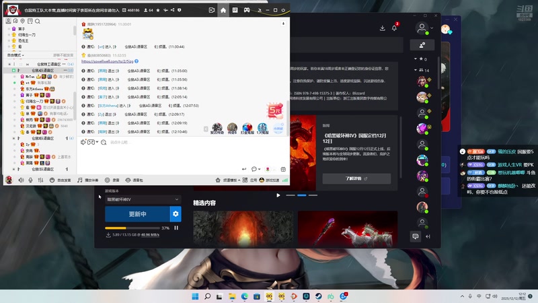538x303 pixels.
Task: Select user 归海念一刀 in top user list
Action: 27,35
